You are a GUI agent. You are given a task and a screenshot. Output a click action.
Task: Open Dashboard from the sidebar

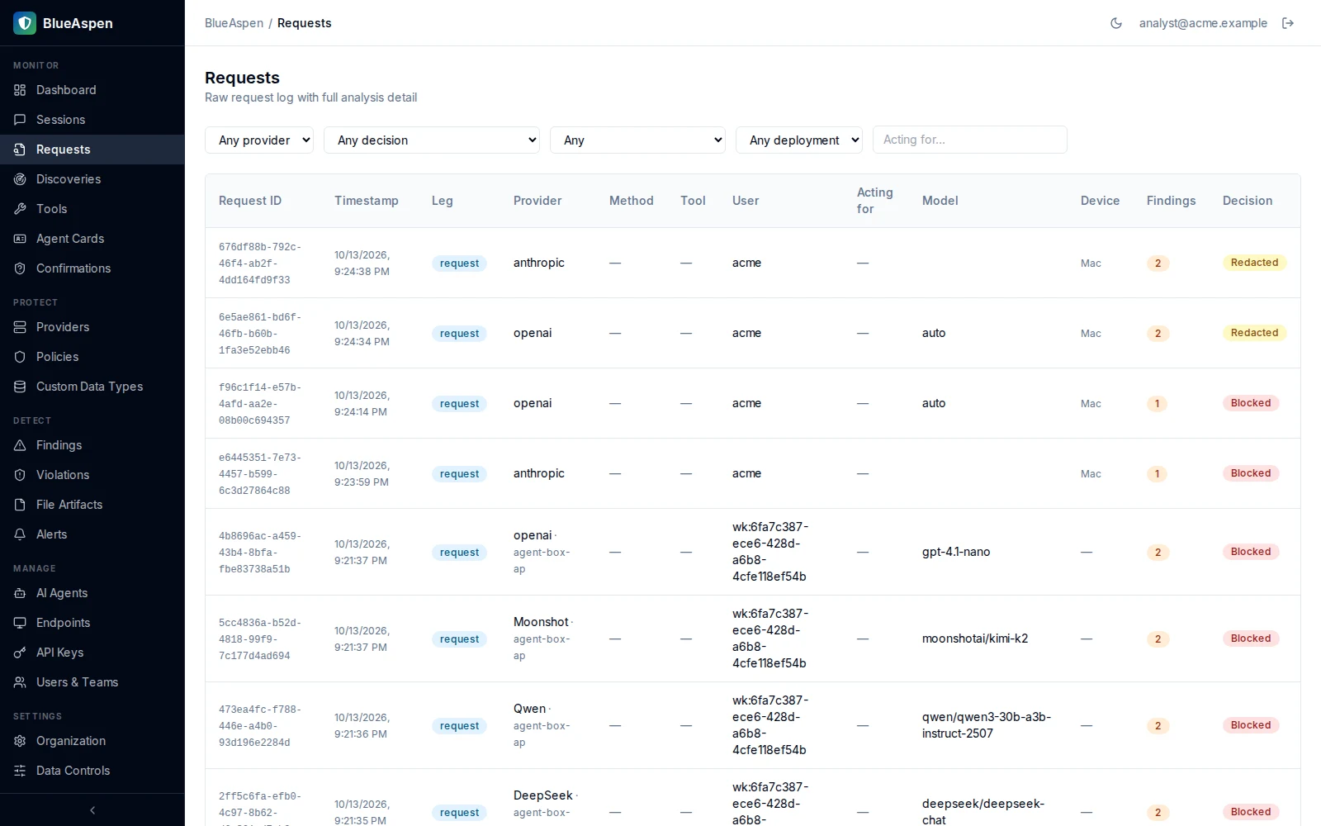pyautogui.click(x=92, y=90)
